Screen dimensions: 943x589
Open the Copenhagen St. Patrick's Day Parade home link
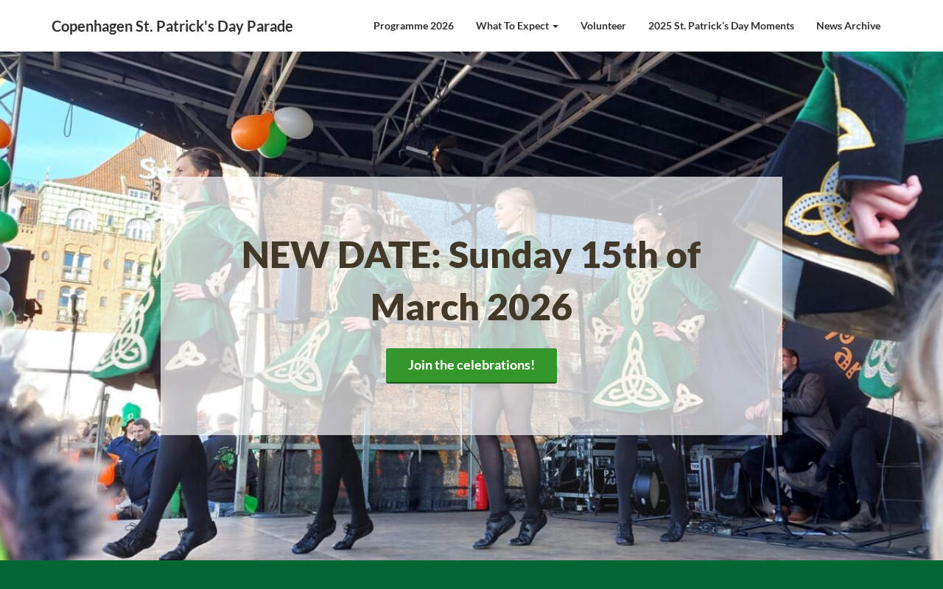click(x=172, y=26)
